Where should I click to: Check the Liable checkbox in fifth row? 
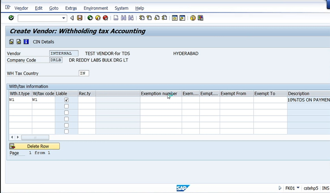click(x=66, y=125)
